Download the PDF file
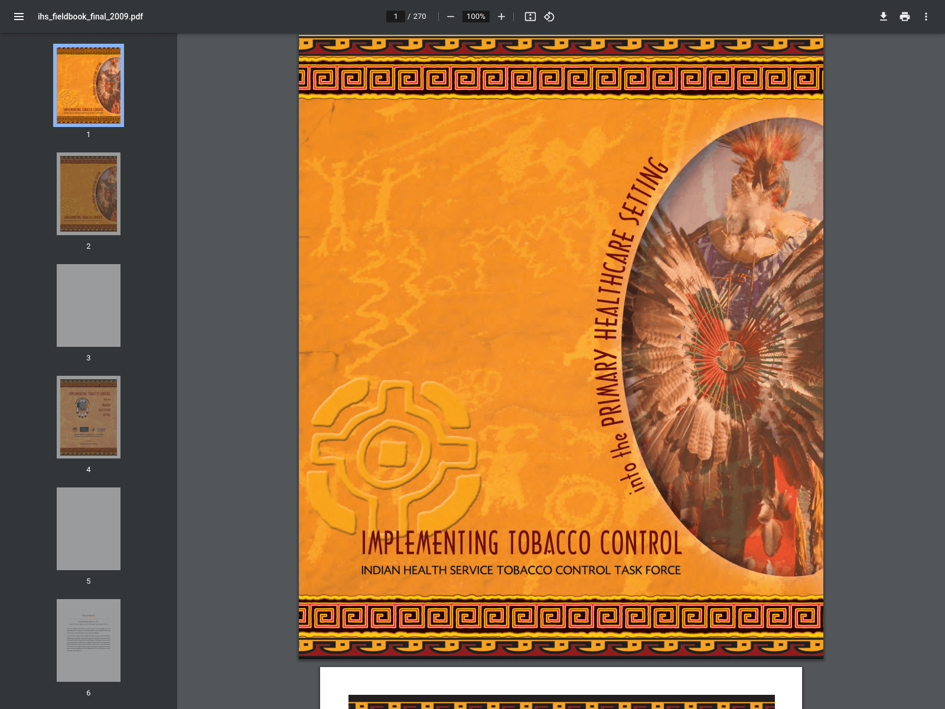This screenshot has height=709, width=945. click(884, 17)
